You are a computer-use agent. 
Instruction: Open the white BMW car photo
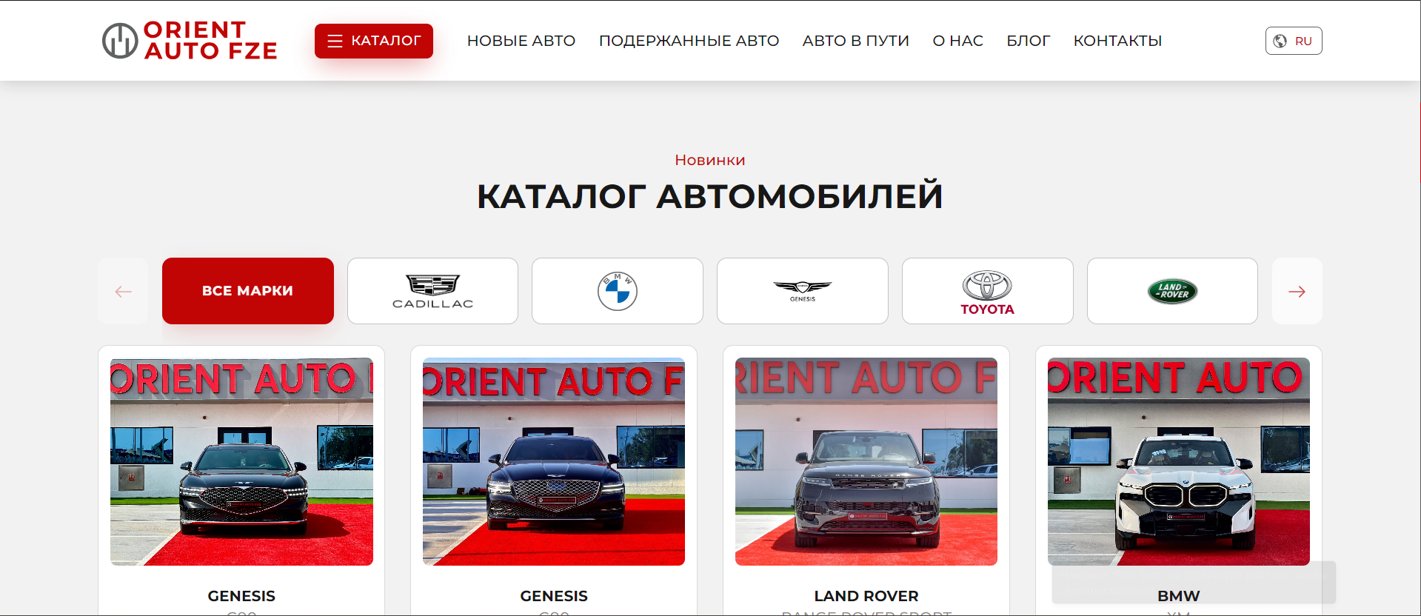(x=1179, y=461)
